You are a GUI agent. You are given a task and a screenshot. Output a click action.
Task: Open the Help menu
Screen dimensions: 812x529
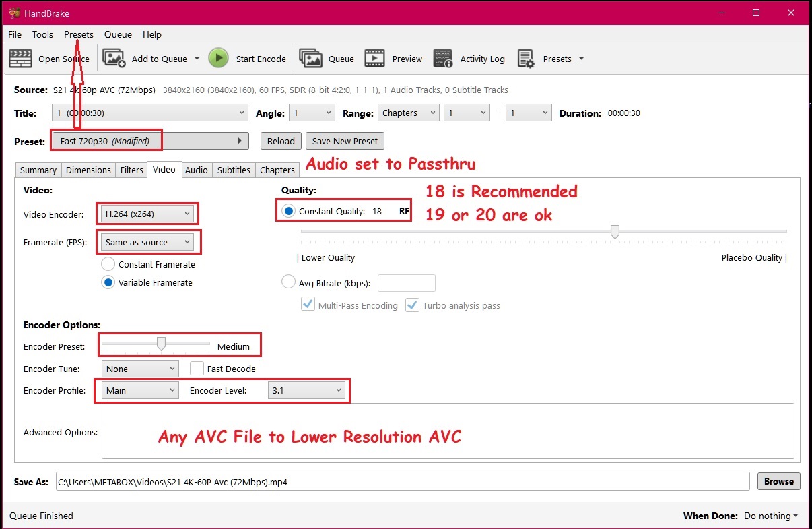click(152, 34)
